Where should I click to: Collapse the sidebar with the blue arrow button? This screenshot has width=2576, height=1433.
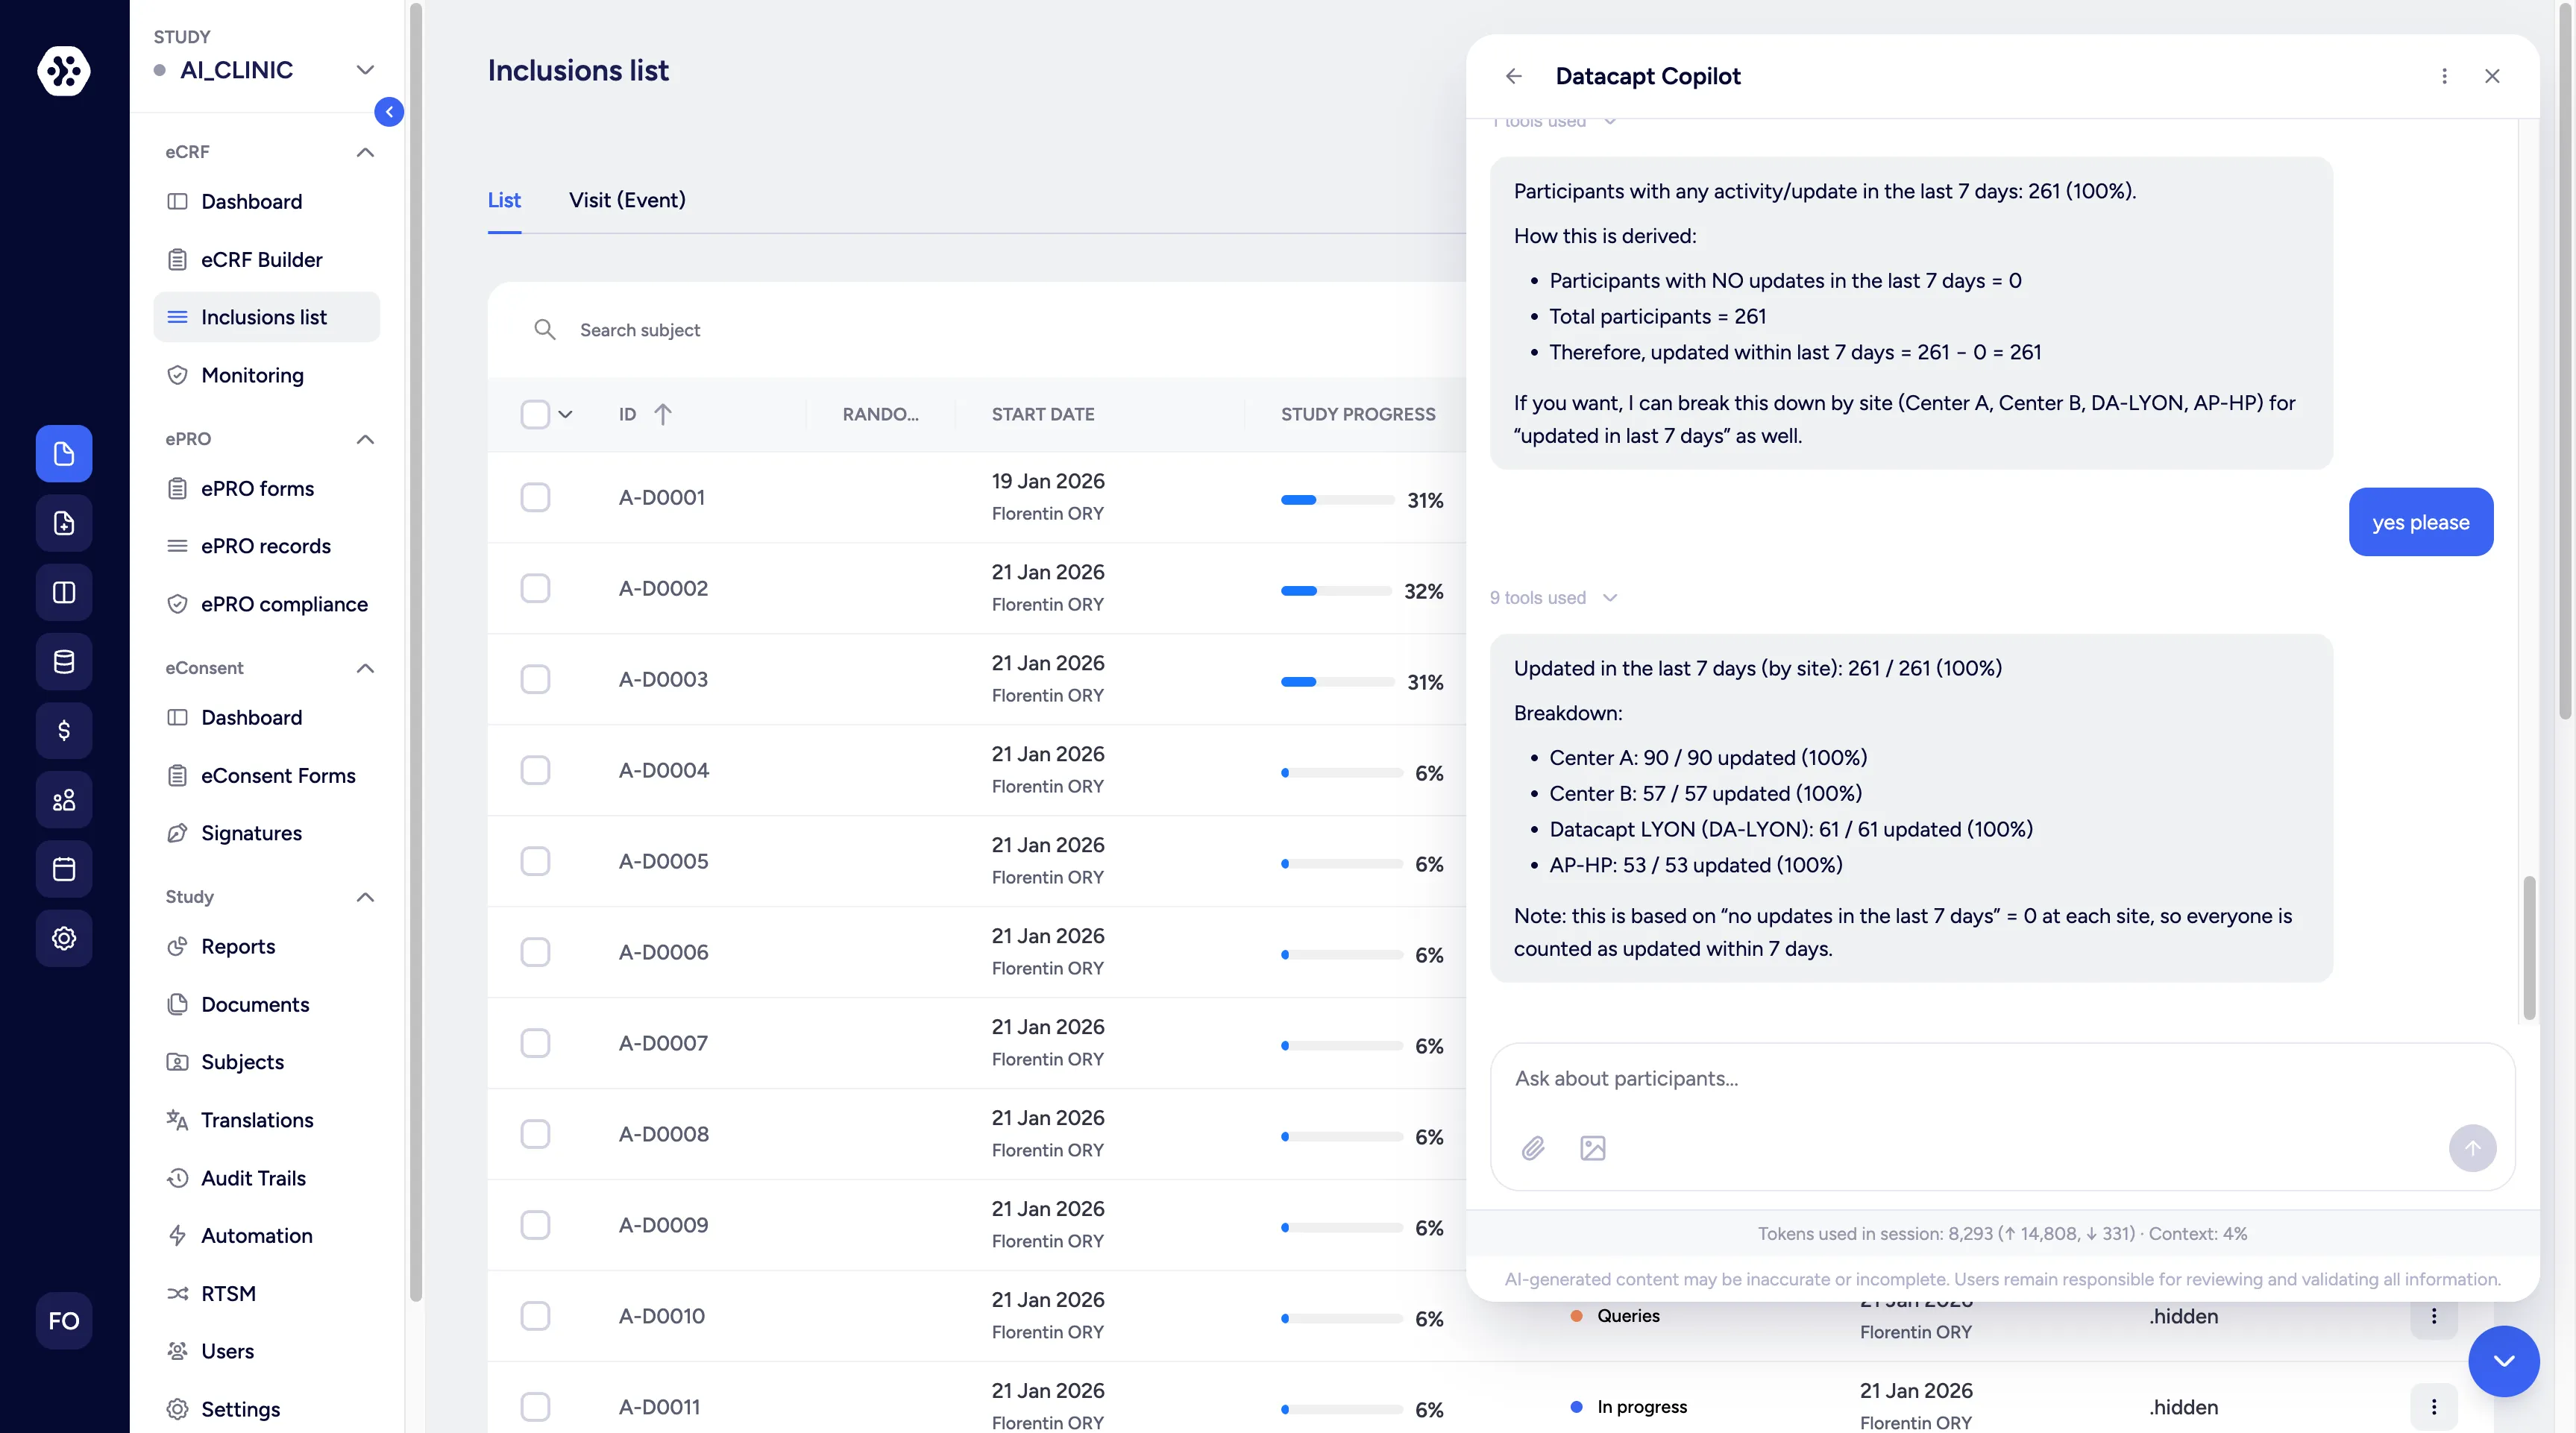tap(389, 111)
